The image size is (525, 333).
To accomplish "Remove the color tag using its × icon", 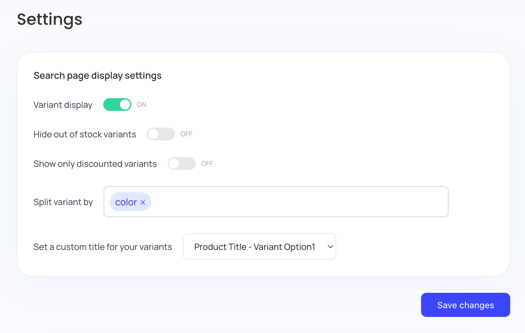I will pos(143,202).
